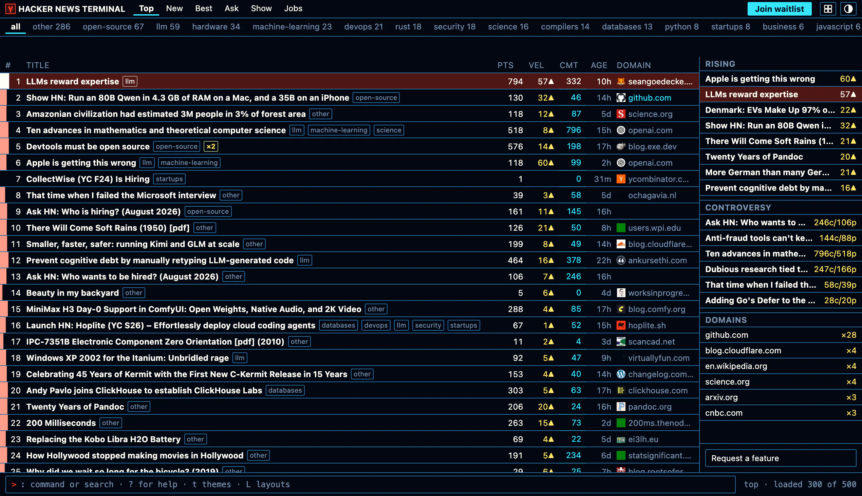
Task: Toggle the contrast theme icon
Action: tap(848, 9)
